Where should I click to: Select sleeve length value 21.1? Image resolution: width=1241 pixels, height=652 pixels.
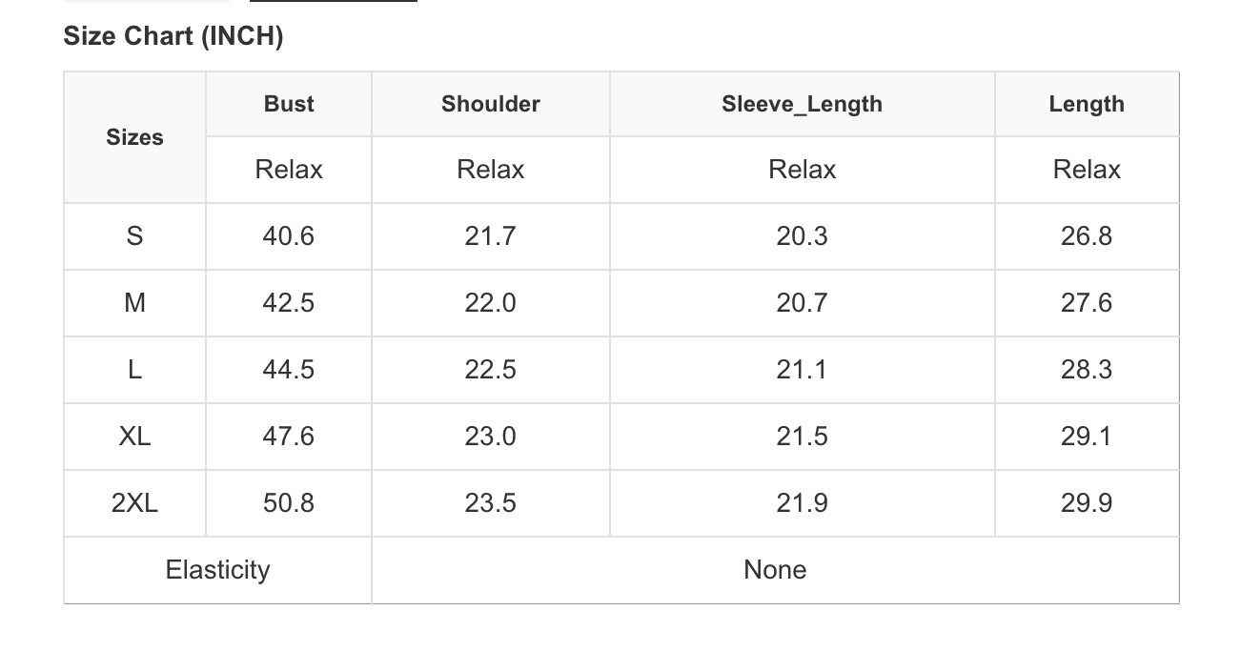click(x=802, y=370)
